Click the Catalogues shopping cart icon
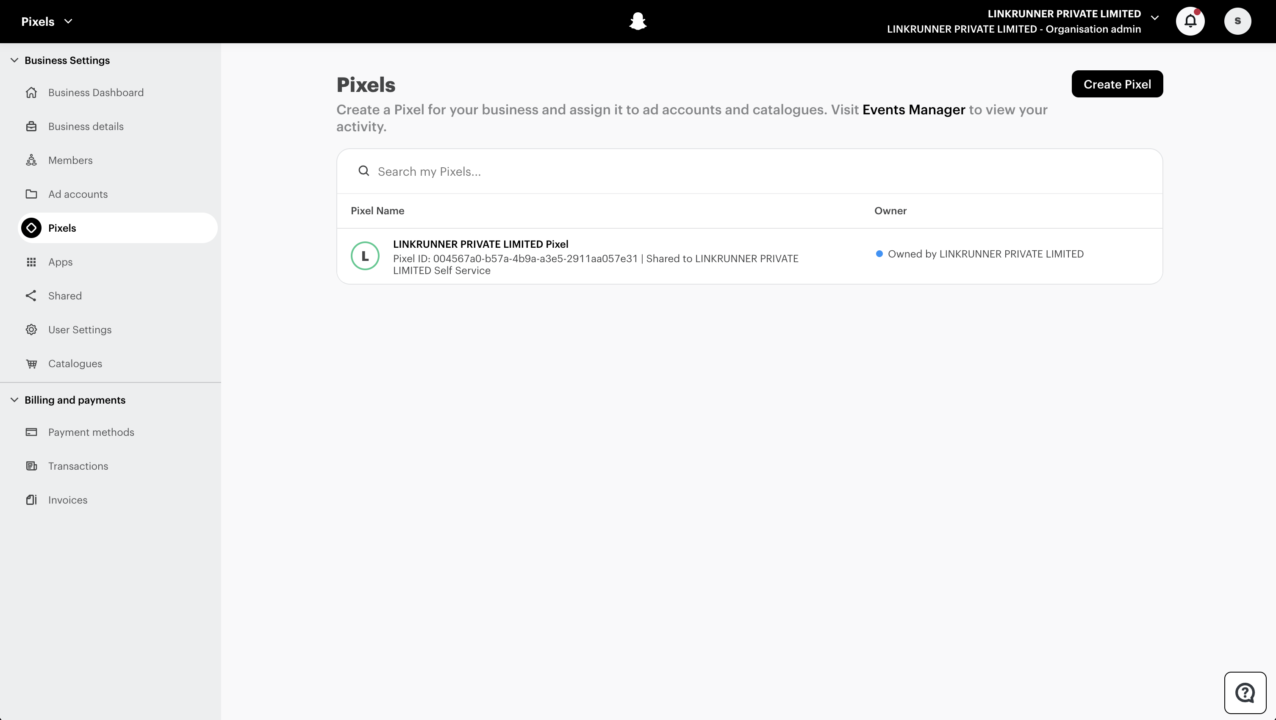 click(32, 363)
